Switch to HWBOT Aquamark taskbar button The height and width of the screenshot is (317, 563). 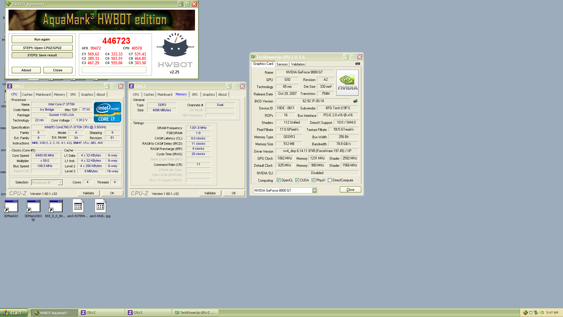click(x=55, y=313)
